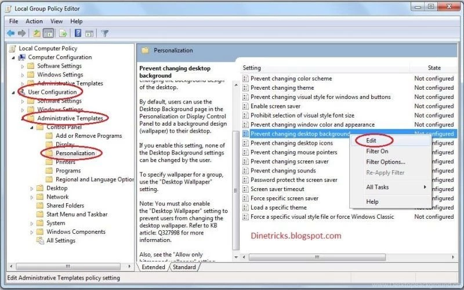Toggle the Show/Hide Action Pane icon
This screenshot has width=464, height=290.
click(x=89, y=34)
